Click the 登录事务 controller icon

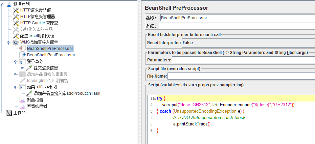point(22,61)
